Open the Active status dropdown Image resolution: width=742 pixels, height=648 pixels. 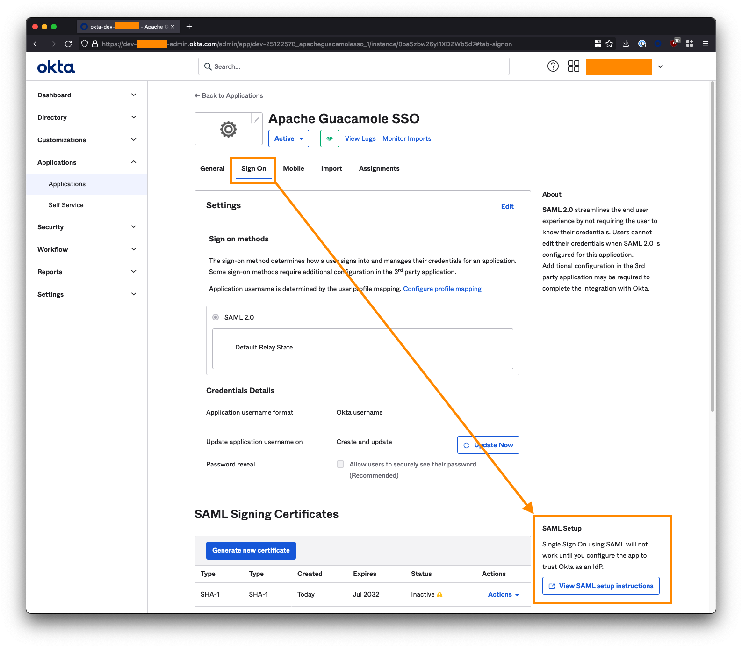[288, 138]
